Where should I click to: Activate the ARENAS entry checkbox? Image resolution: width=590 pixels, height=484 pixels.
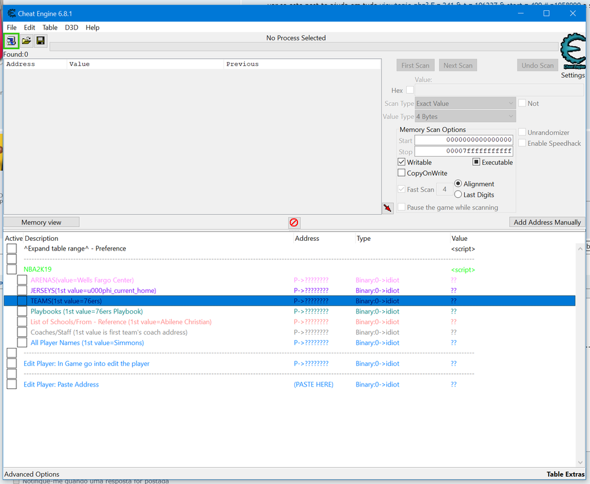[22, 280]
